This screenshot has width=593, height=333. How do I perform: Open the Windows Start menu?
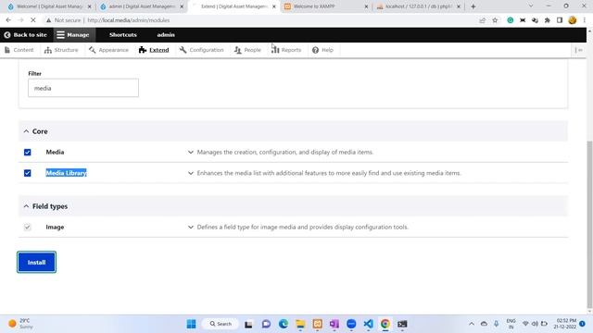coord(192,324)
